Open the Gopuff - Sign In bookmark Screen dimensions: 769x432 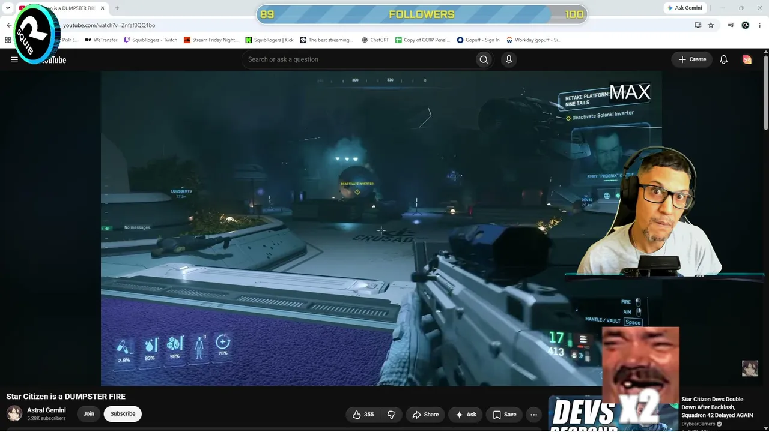478,40
